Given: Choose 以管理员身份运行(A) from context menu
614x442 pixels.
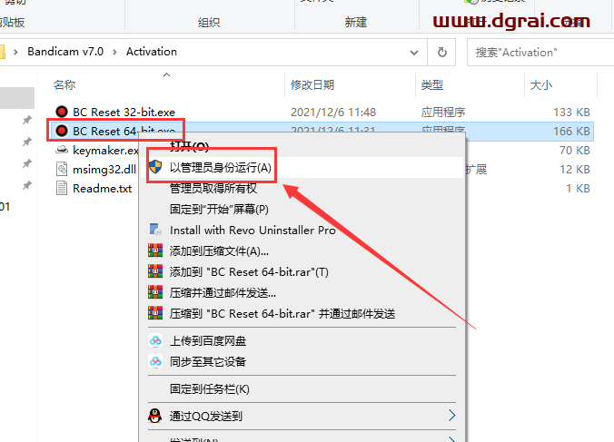Looking at the screenshot, I should click(x=302, y=167).
